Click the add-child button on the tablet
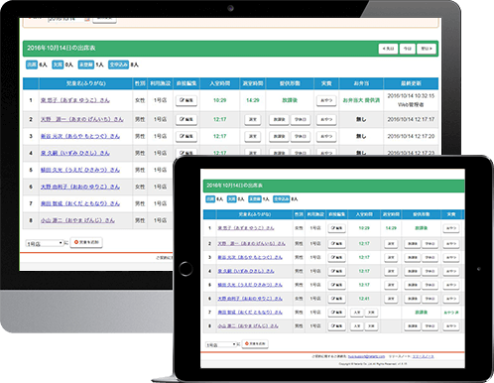 pyautogui.click(x=255, y=344)
